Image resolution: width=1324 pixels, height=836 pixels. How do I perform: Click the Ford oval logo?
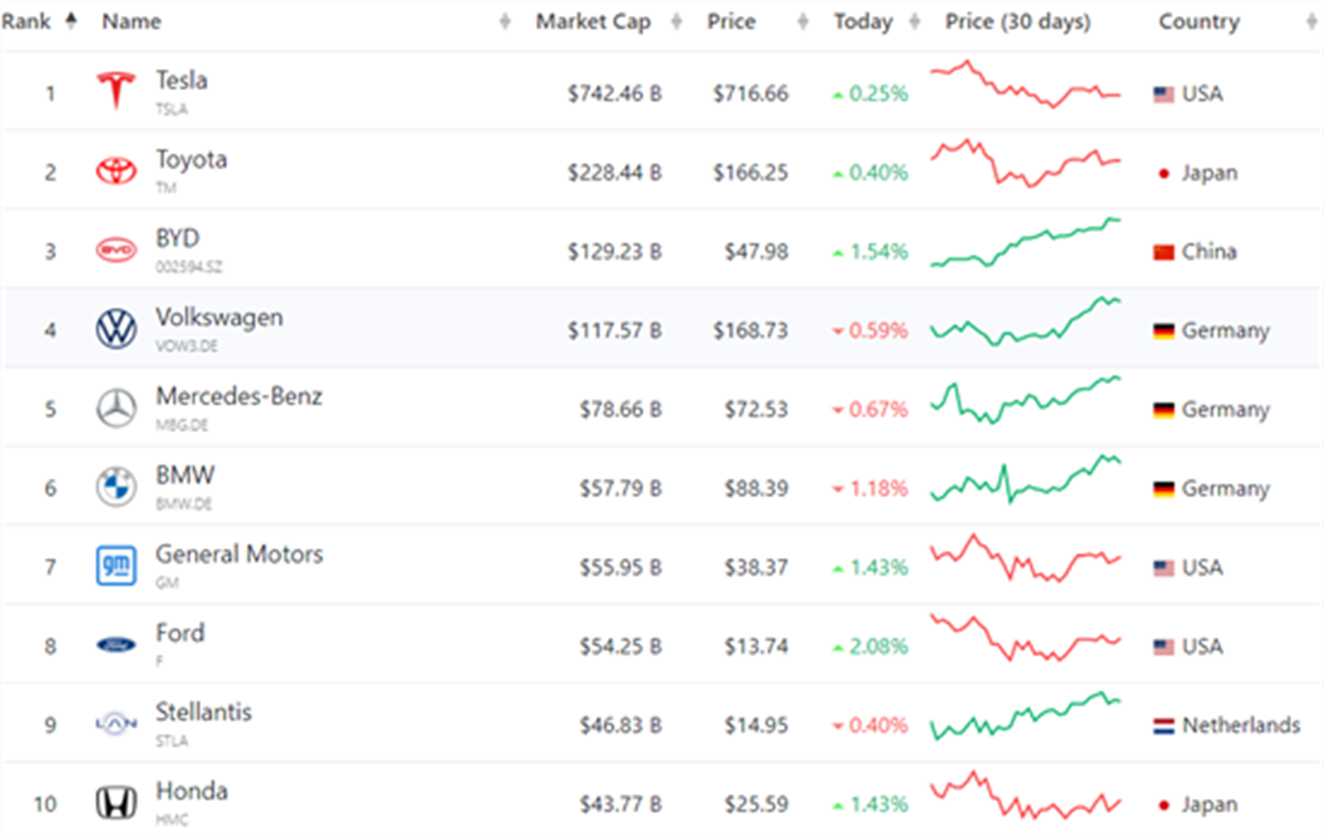tap(116, 645)
